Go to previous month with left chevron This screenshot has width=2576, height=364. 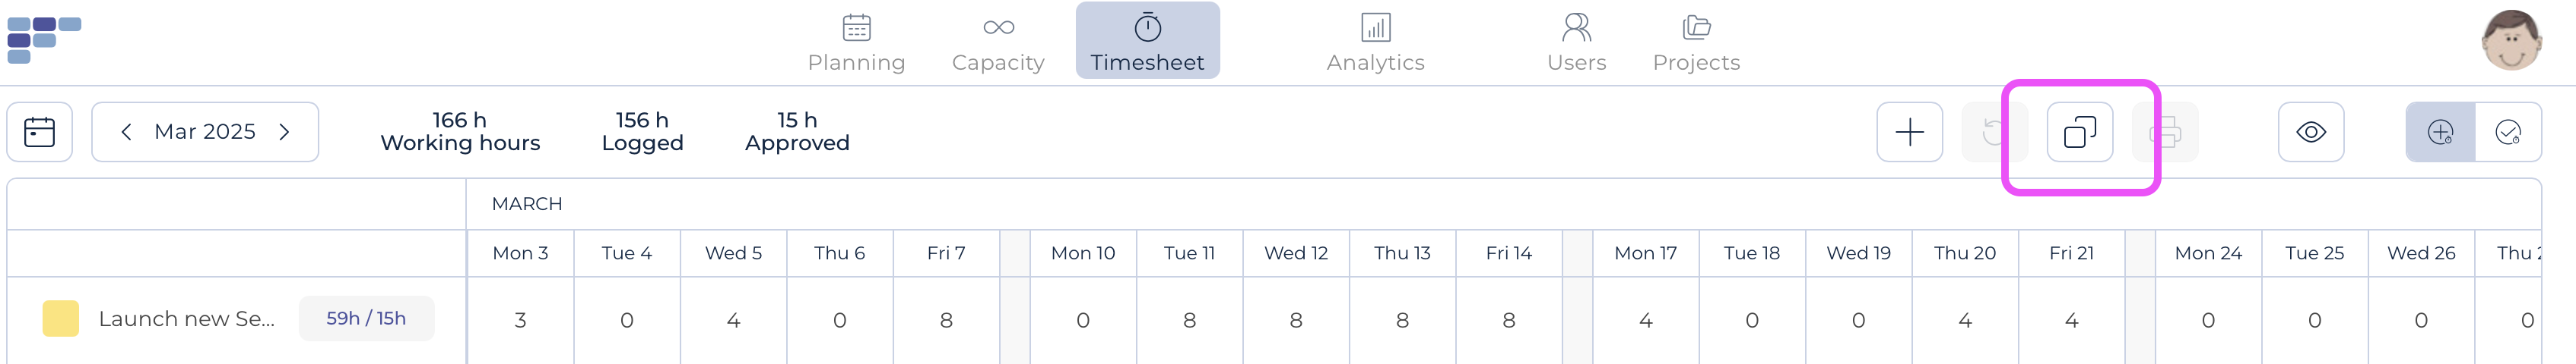coord(126,132)
